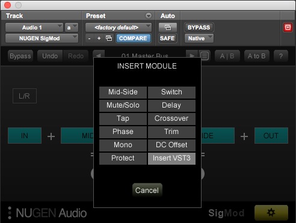Toggle the SigMod Bypass button
Screen dimensions: 296x223
20,56
